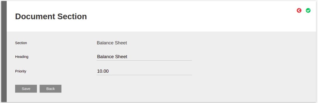
Task: Click the read-only Section value Balance Sheet
Action: pyautogui.click(x=112, y=43)
